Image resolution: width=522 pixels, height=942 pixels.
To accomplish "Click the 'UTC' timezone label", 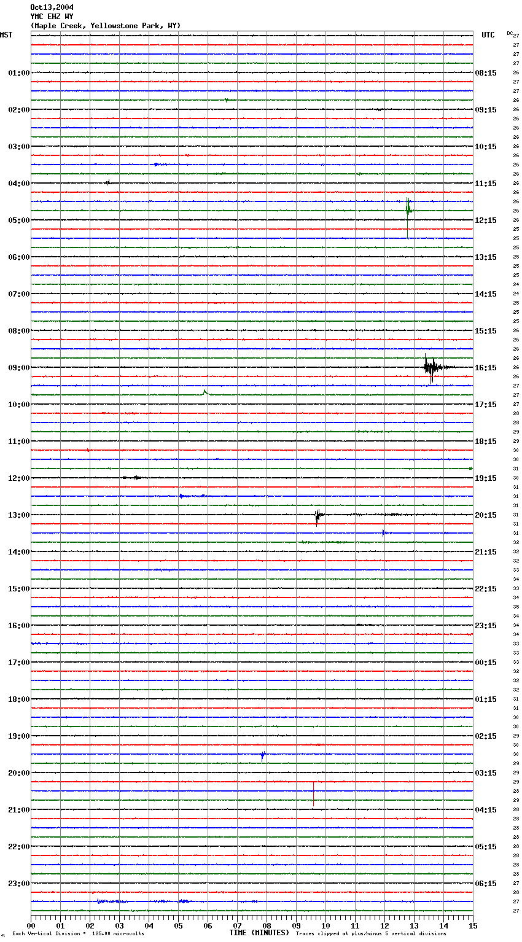I will coord(488,35).
